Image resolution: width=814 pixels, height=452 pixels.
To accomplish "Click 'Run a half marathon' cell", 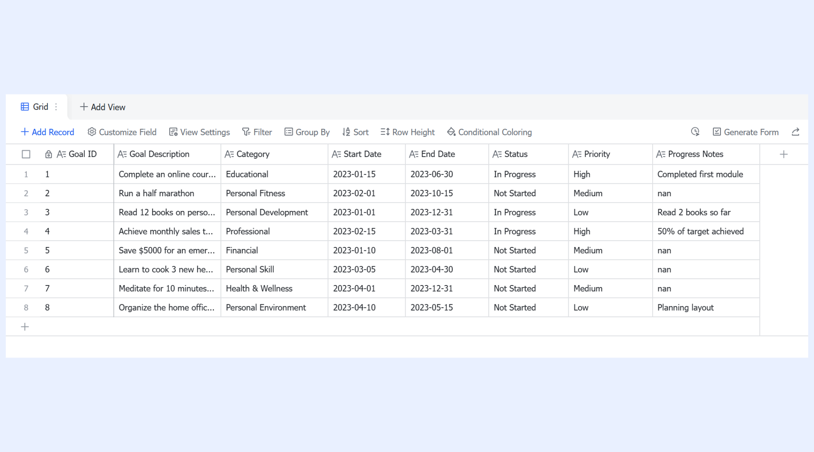I will click(167, 193).
